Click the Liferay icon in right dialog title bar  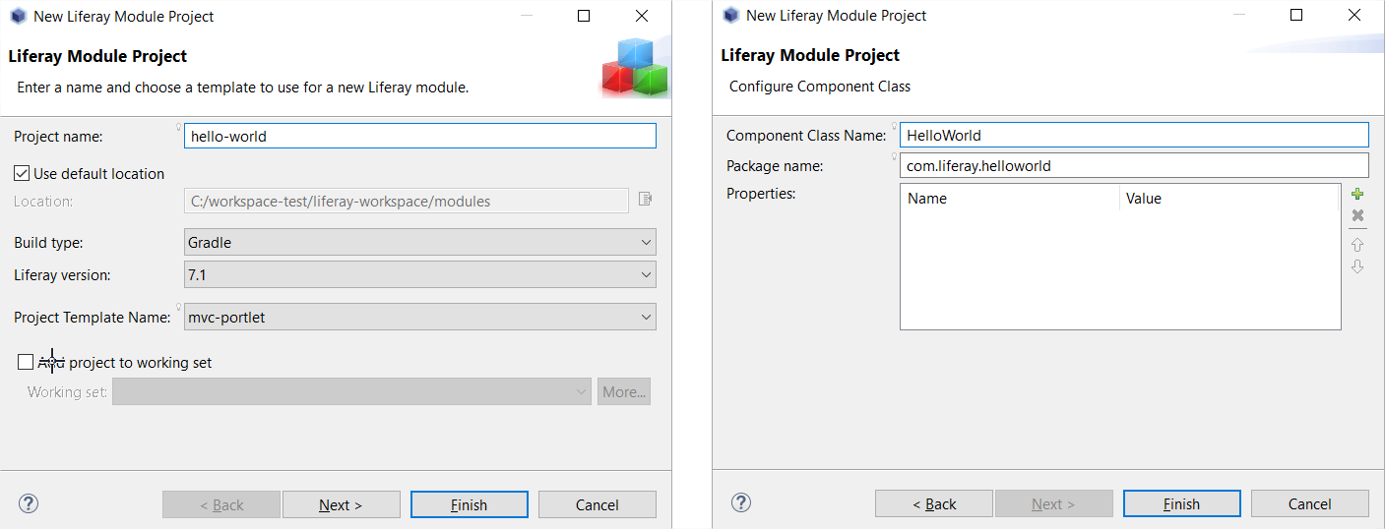[x=730, y=16]
